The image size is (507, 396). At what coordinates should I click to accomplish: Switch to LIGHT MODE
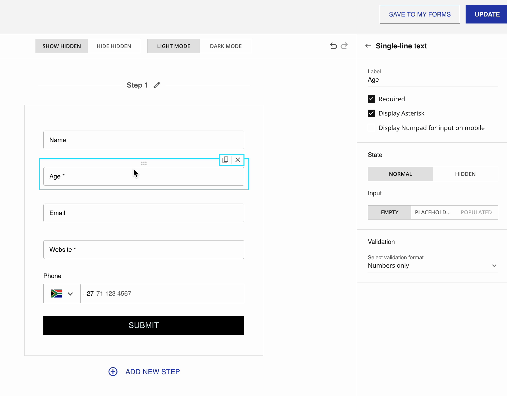[173, 46]
